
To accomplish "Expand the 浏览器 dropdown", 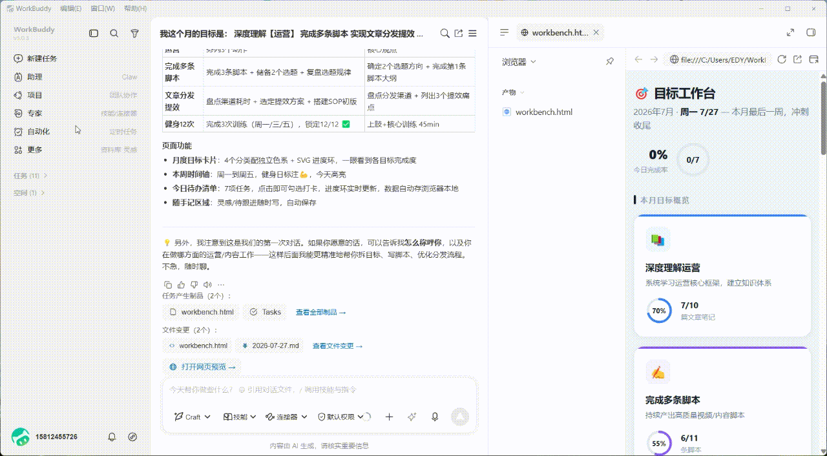I will coord(519,62).
